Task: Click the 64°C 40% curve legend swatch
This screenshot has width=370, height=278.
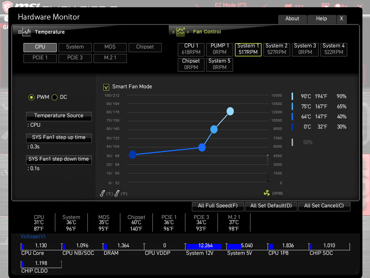Action: click(x=292, y=117)
